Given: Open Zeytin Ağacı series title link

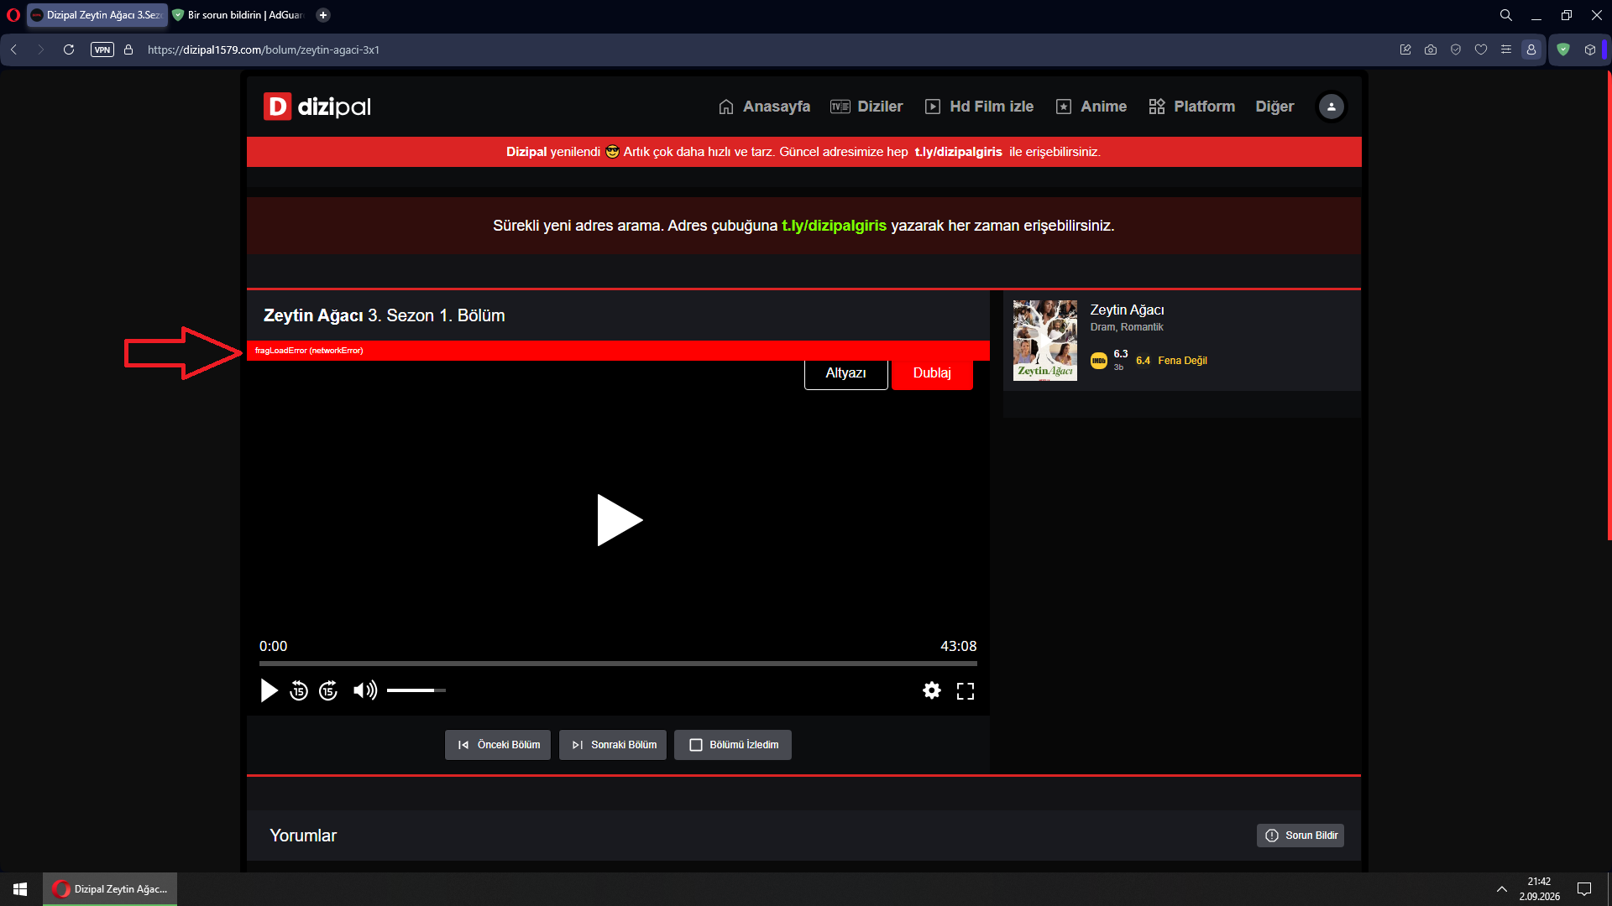Looking at the screenshot, I should [x=1127, y=310].
